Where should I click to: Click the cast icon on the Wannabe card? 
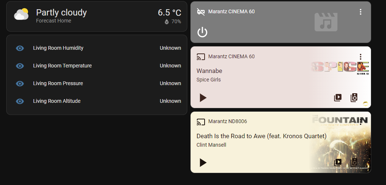tap(201, 57)
